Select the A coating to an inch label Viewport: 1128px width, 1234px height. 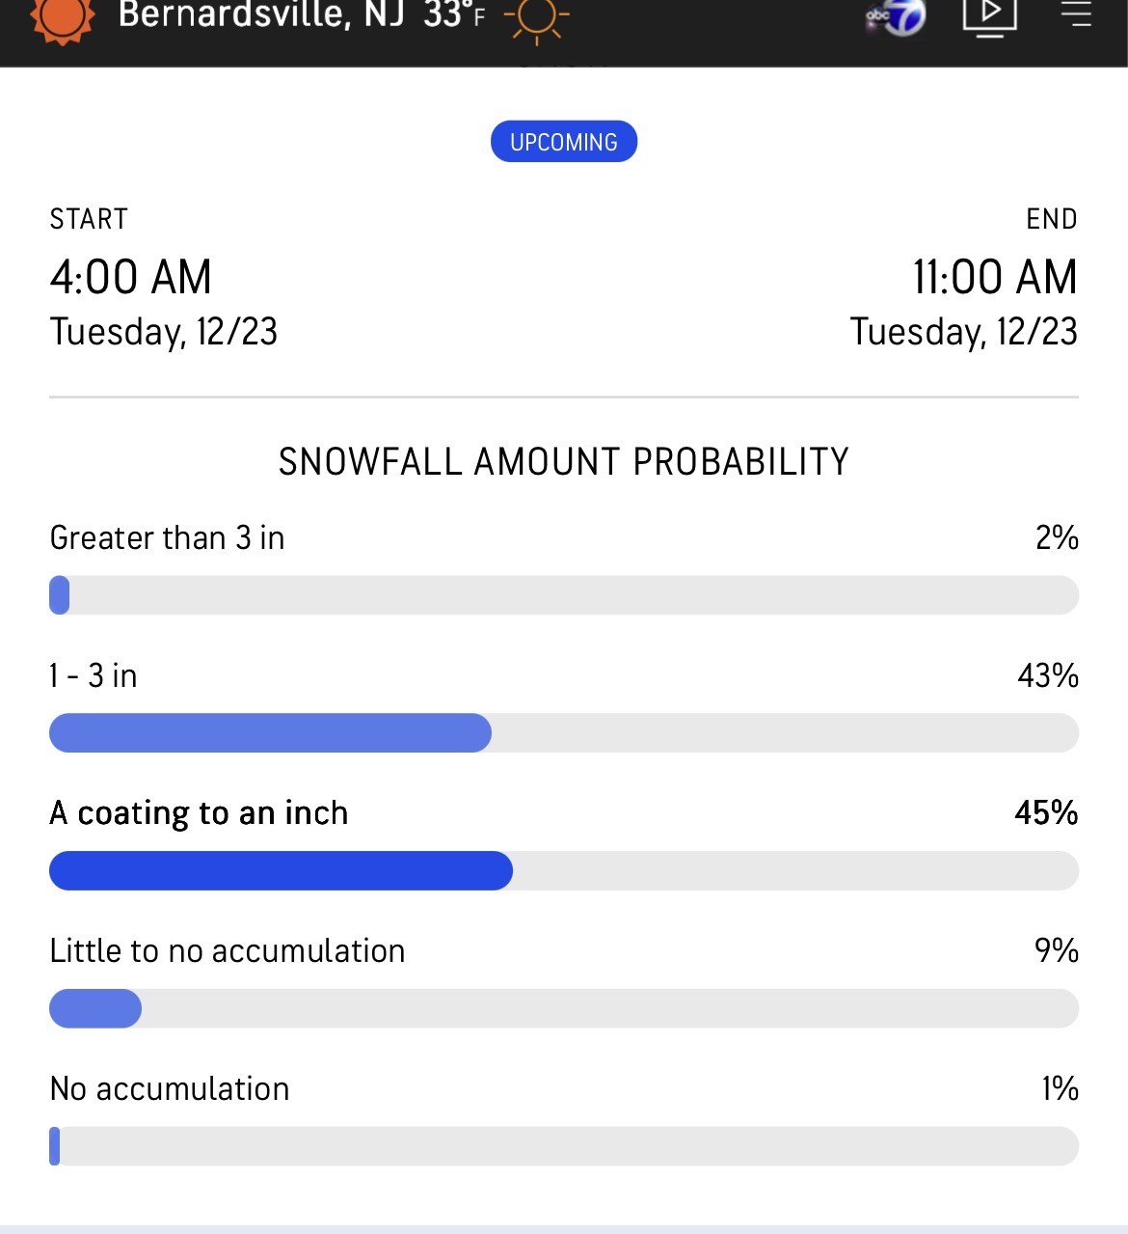[x=199, y=813]
